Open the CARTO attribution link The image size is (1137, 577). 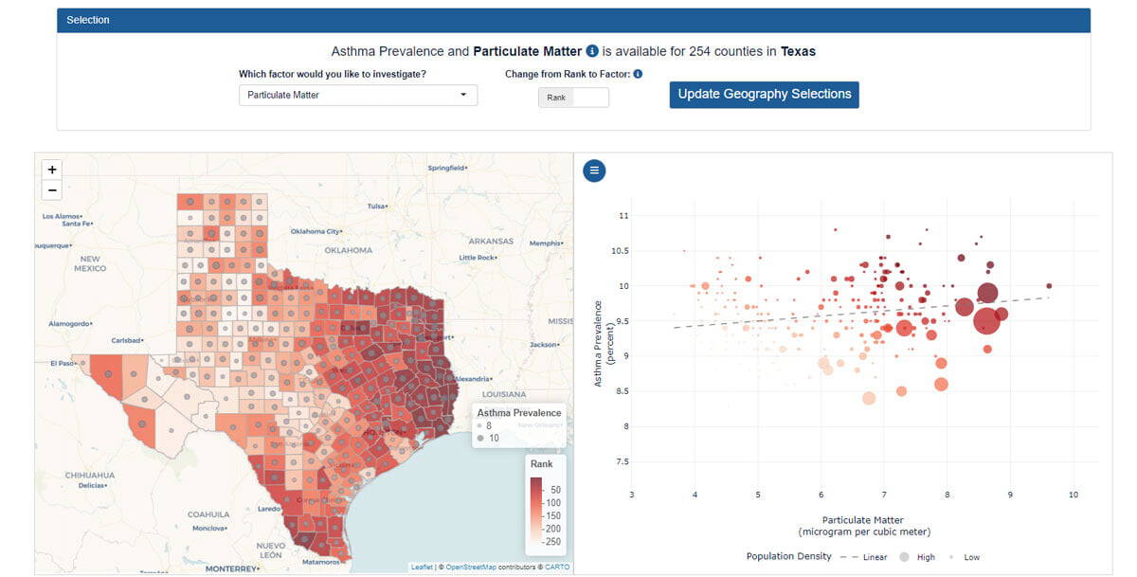pyautogui.click(x=556, y=568)
